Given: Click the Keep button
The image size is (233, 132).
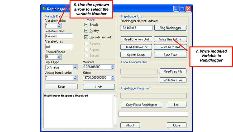Looking at the screenshot, I should (61, 87).
